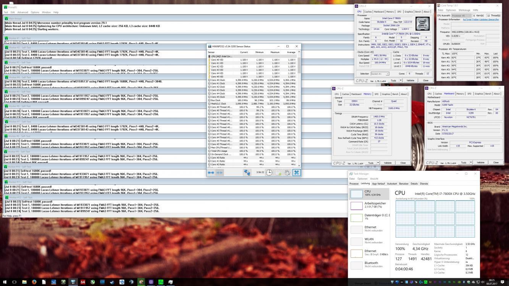
Task: Open Task-Manager Datei menu
Action: [352, 178]
